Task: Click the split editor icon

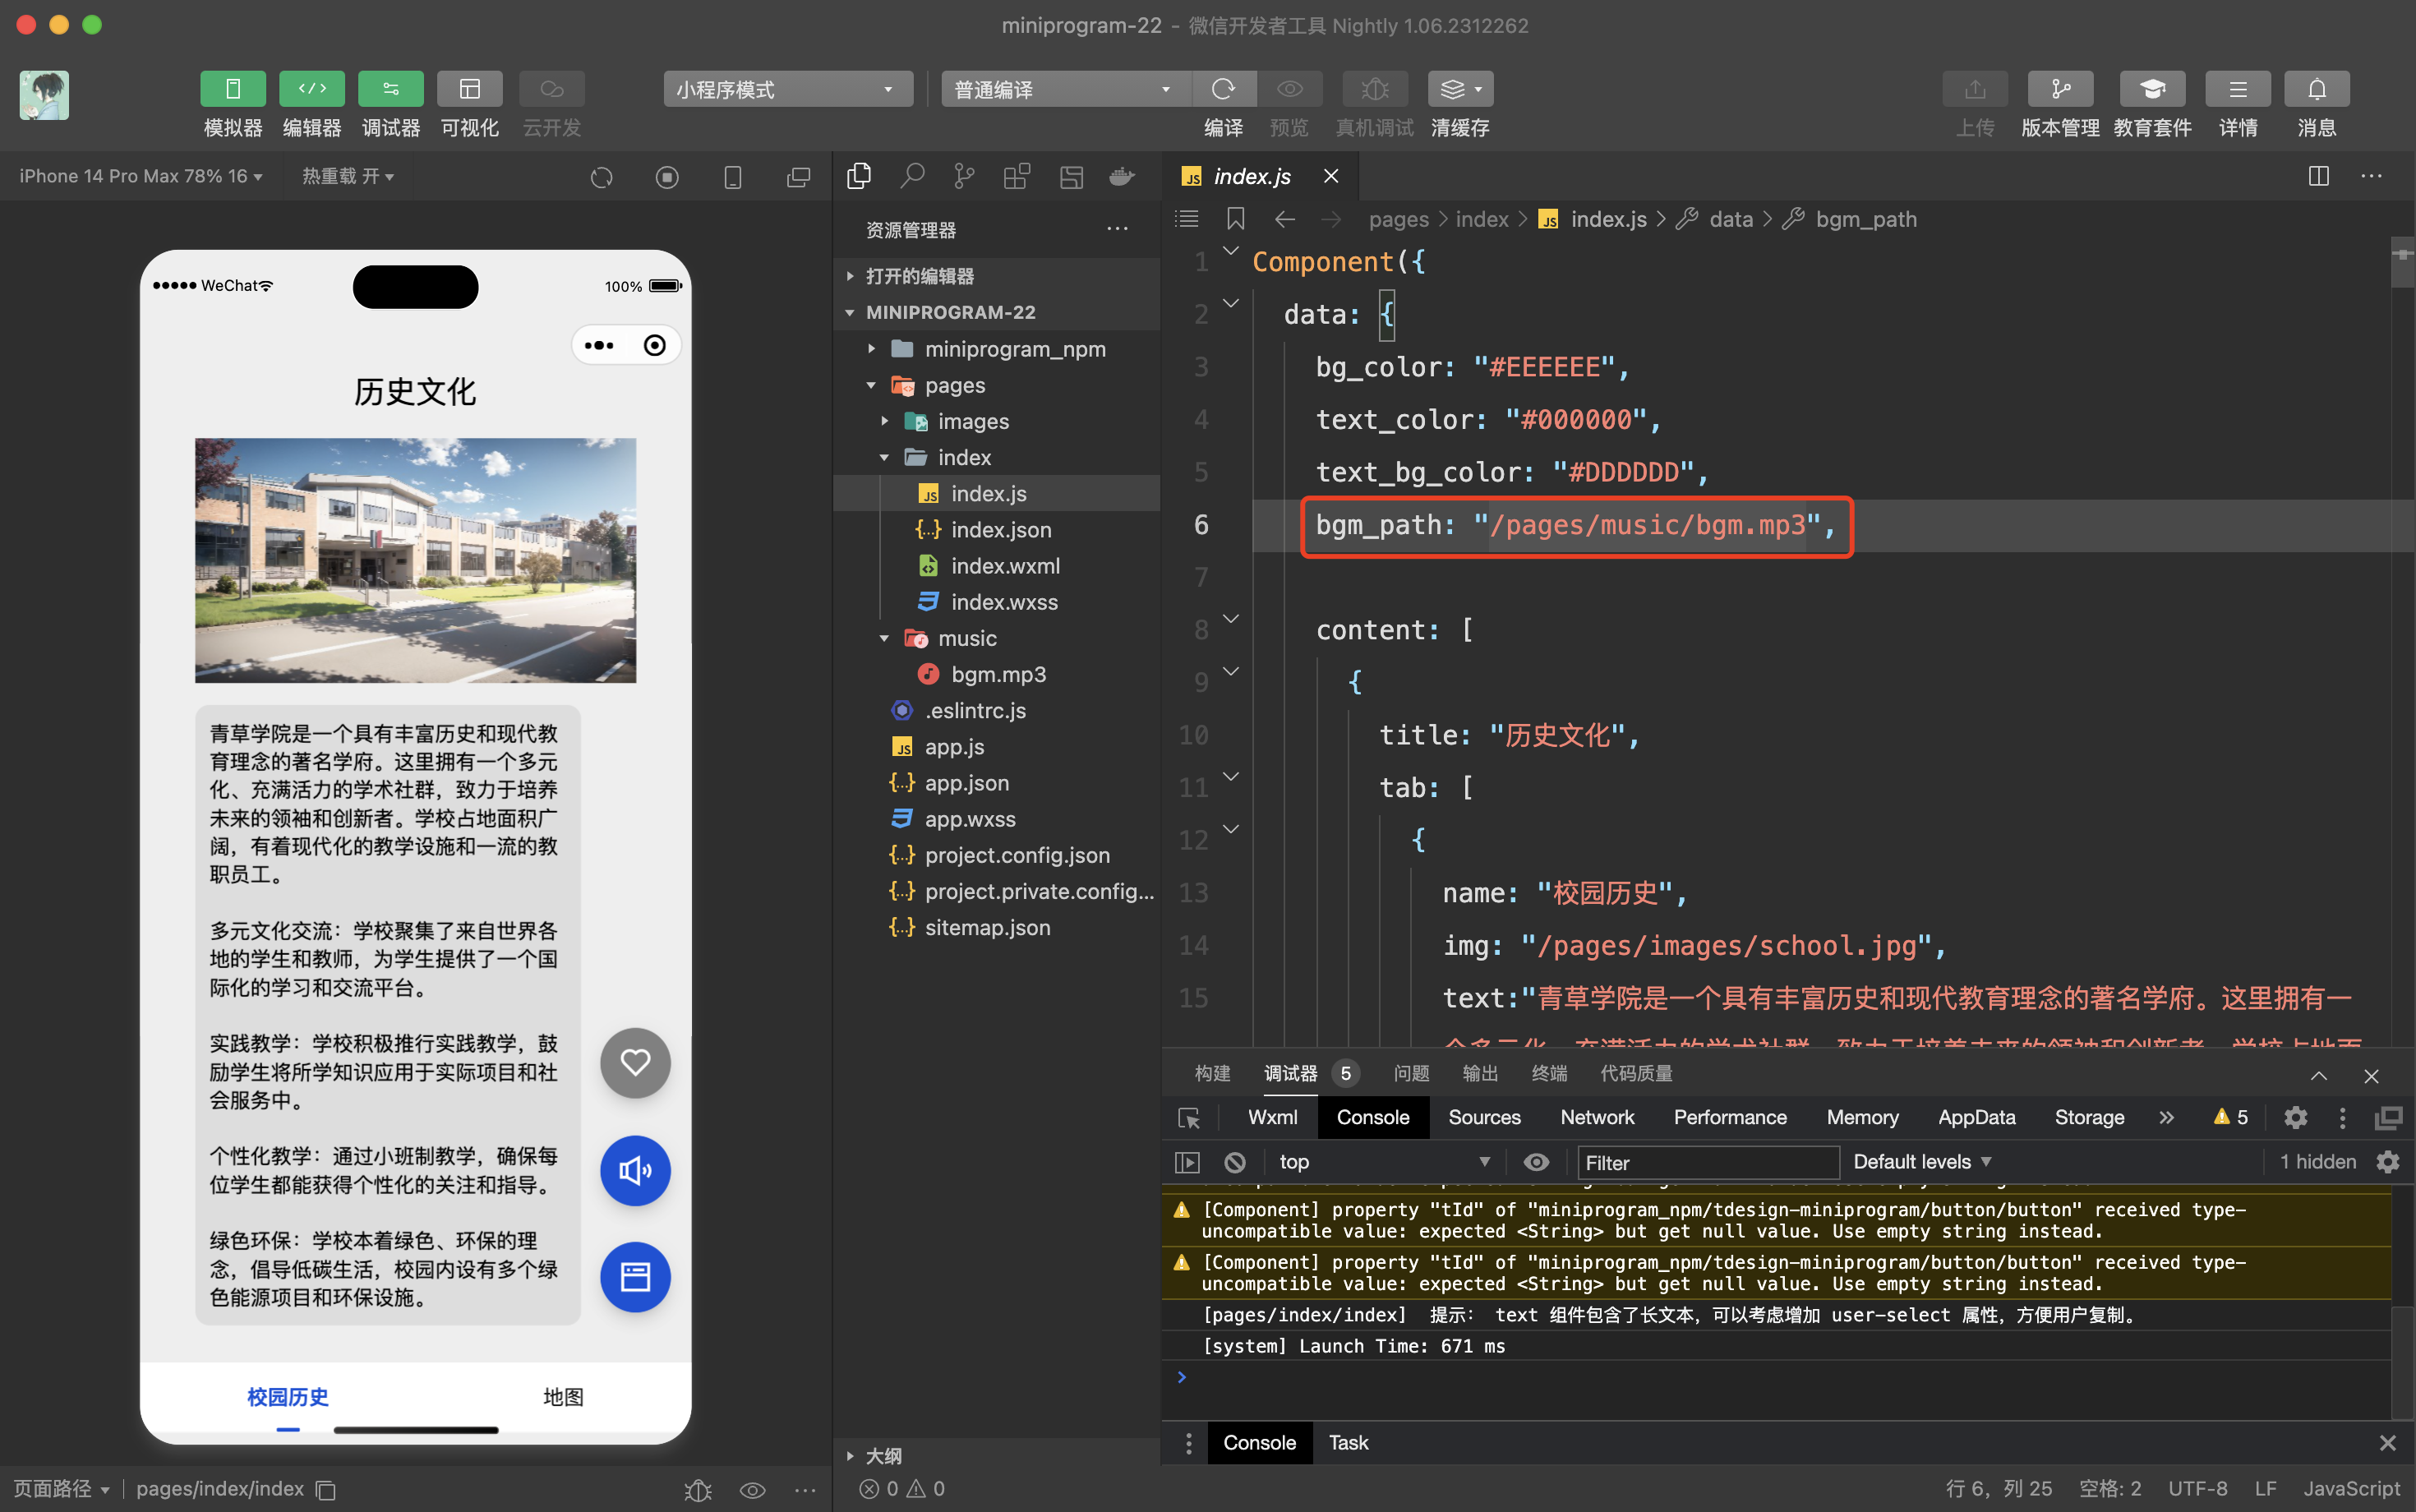Action: pyautogui.click(x=2318, y=176)
